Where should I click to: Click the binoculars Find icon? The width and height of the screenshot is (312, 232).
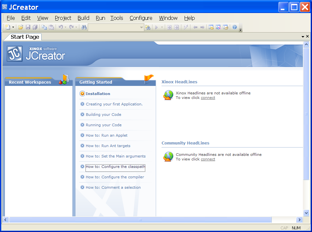[84, 27]
